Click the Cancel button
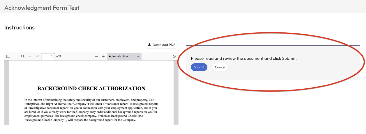 click(x=220, y=67)
